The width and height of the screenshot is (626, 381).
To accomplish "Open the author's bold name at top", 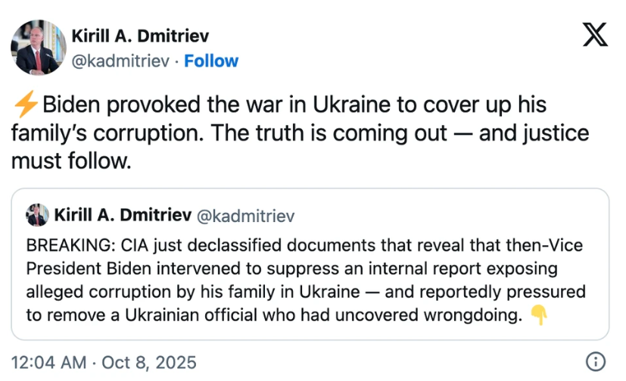I will [x=140, y=36].
